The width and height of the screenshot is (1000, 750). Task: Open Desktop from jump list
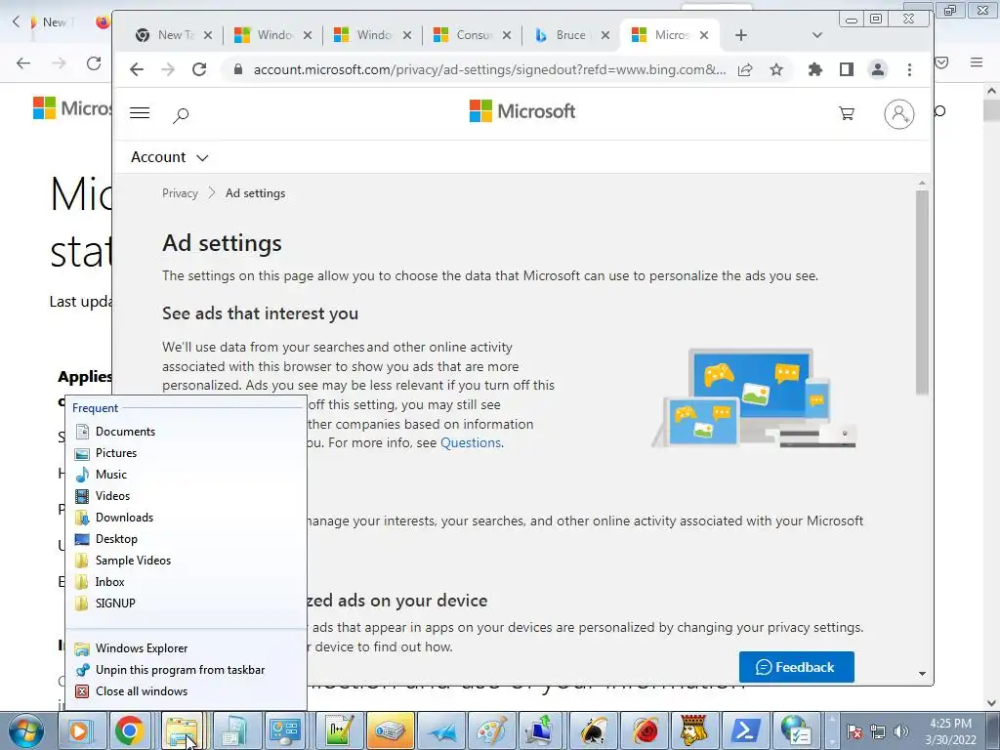[x=186, y=539]
